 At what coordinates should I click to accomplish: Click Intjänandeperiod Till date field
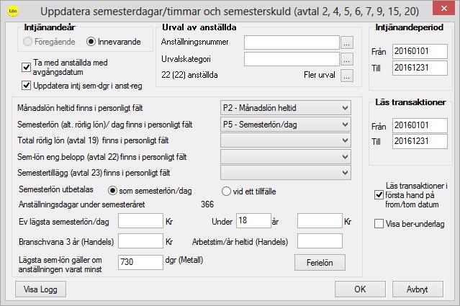[420, 68]
